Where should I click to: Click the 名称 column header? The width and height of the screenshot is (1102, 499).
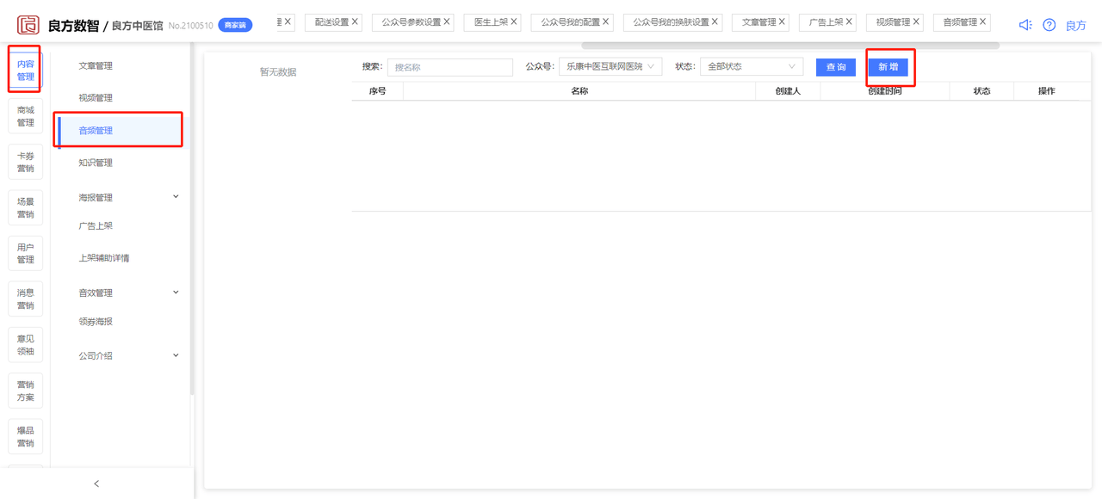tap(579, 91)
